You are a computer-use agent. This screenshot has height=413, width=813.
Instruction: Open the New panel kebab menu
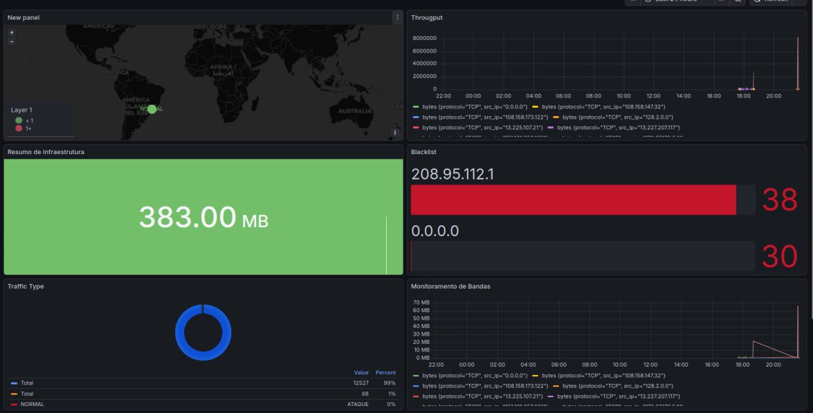point(398,17)
